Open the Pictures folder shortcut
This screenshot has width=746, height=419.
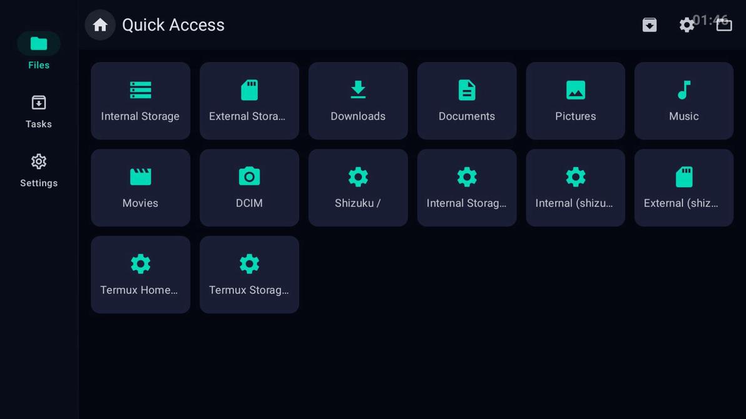[x=575, y=101]
